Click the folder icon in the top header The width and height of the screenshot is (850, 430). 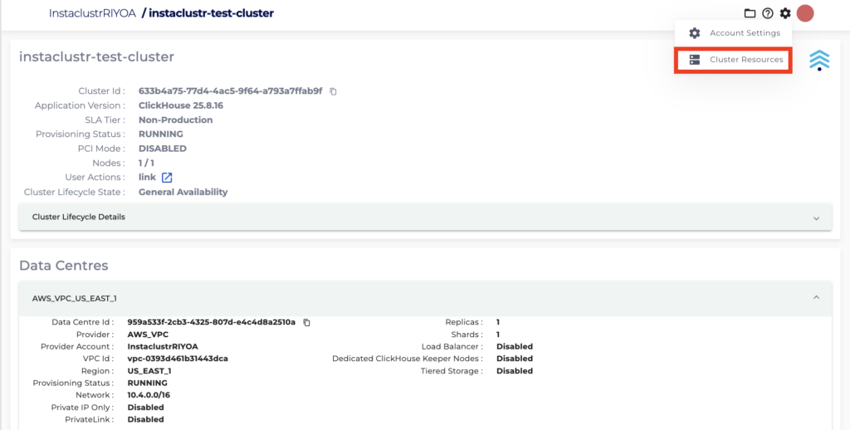click(750, 13)
